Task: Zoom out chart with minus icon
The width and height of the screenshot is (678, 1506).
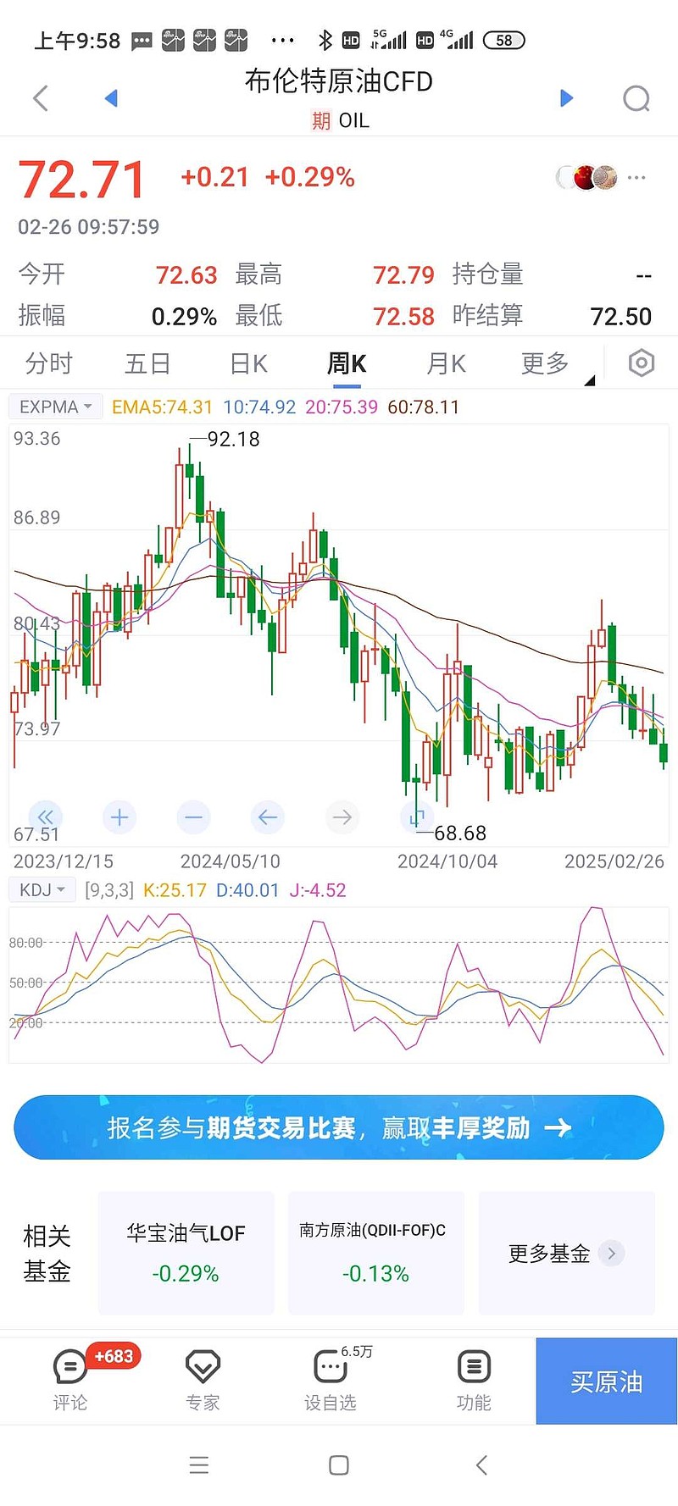Action: tap(193, 817)
